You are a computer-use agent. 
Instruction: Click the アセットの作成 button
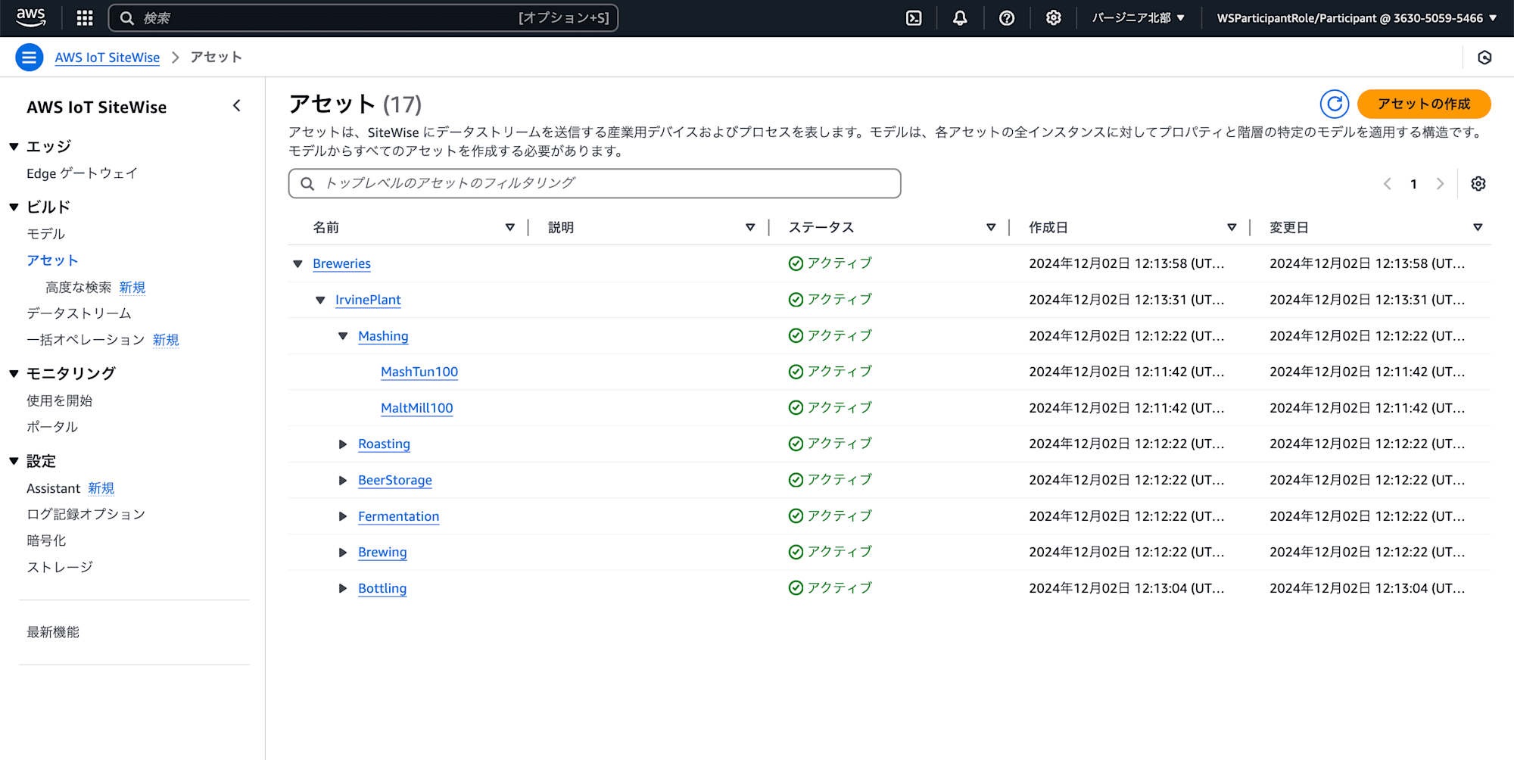[1424, 104]
